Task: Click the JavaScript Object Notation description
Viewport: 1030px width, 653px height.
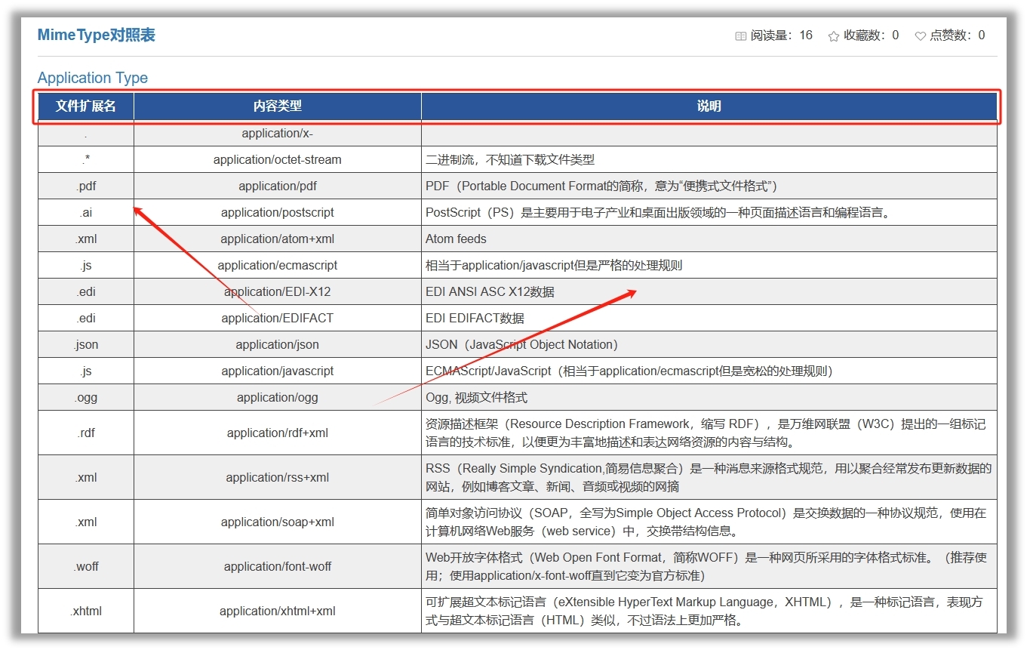Action: (x=709, y=344)
